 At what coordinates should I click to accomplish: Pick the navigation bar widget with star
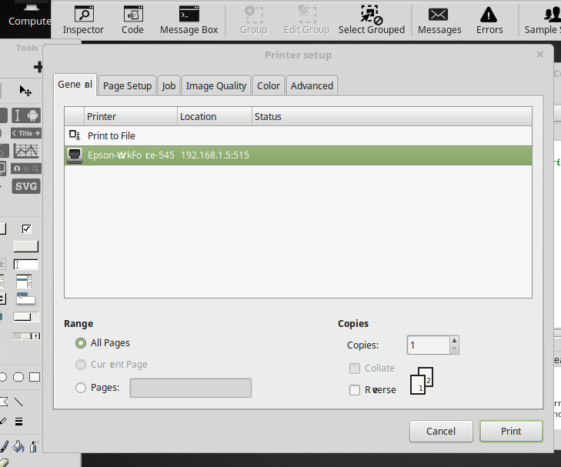click(26, 168)
